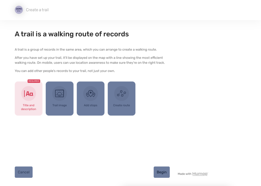Click the paragraph about location awareness on mobile
This screenshot has width=261, height=186.
[x=90, y=63]
